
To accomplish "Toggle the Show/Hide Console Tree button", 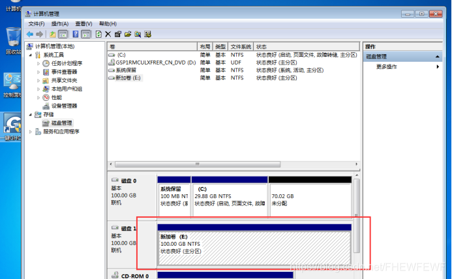I will tap(63, 35).
